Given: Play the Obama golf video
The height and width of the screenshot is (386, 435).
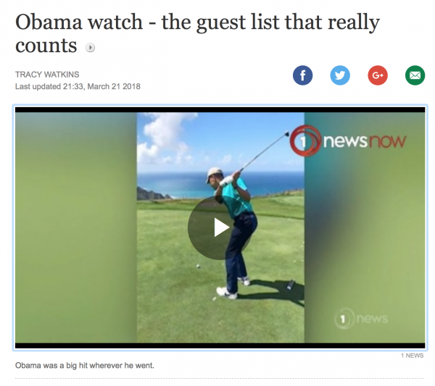Looking at the screenshot, I should pyautogui.click(x=220, y=228).
